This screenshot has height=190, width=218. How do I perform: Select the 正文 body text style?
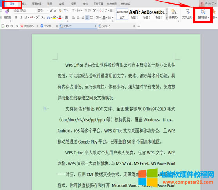tap(122, 14)
